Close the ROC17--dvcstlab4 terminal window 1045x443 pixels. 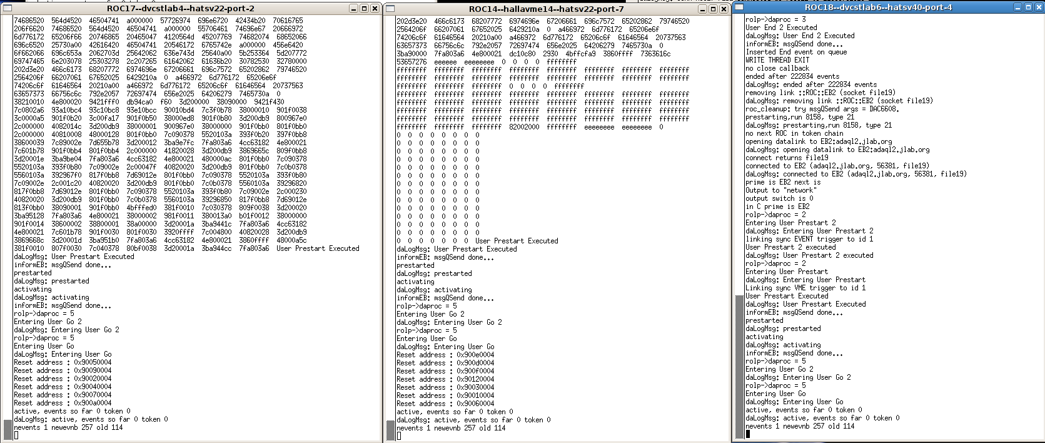[x=375, y=9]
